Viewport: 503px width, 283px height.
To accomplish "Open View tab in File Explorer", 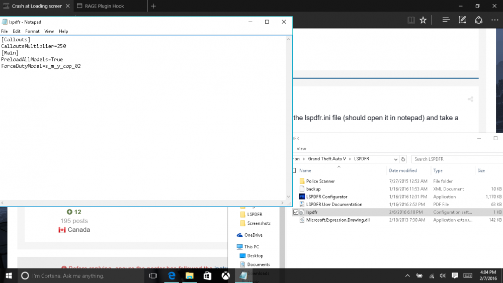I will (x=301, y=148).
